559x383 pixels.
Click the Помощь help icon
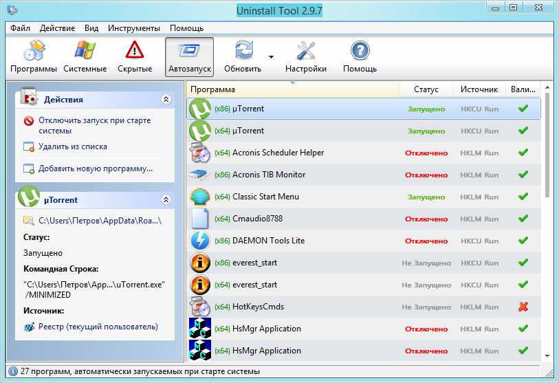[x=360, y=51]
